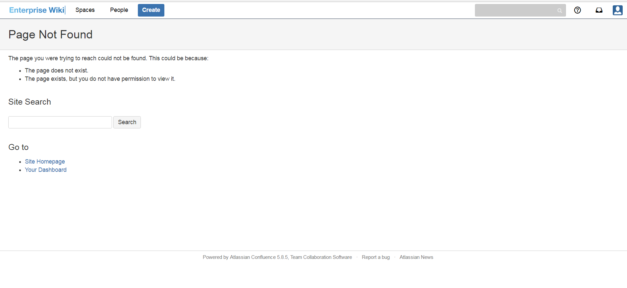Click the magnifier icon in header search

pos(559,11)
